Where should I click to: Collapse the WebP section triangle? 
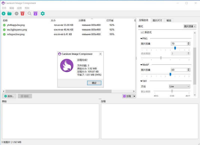(x=141, y=65)
